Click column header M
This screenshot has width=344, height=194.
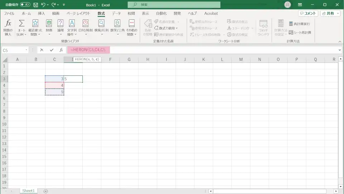coord(241,59)
